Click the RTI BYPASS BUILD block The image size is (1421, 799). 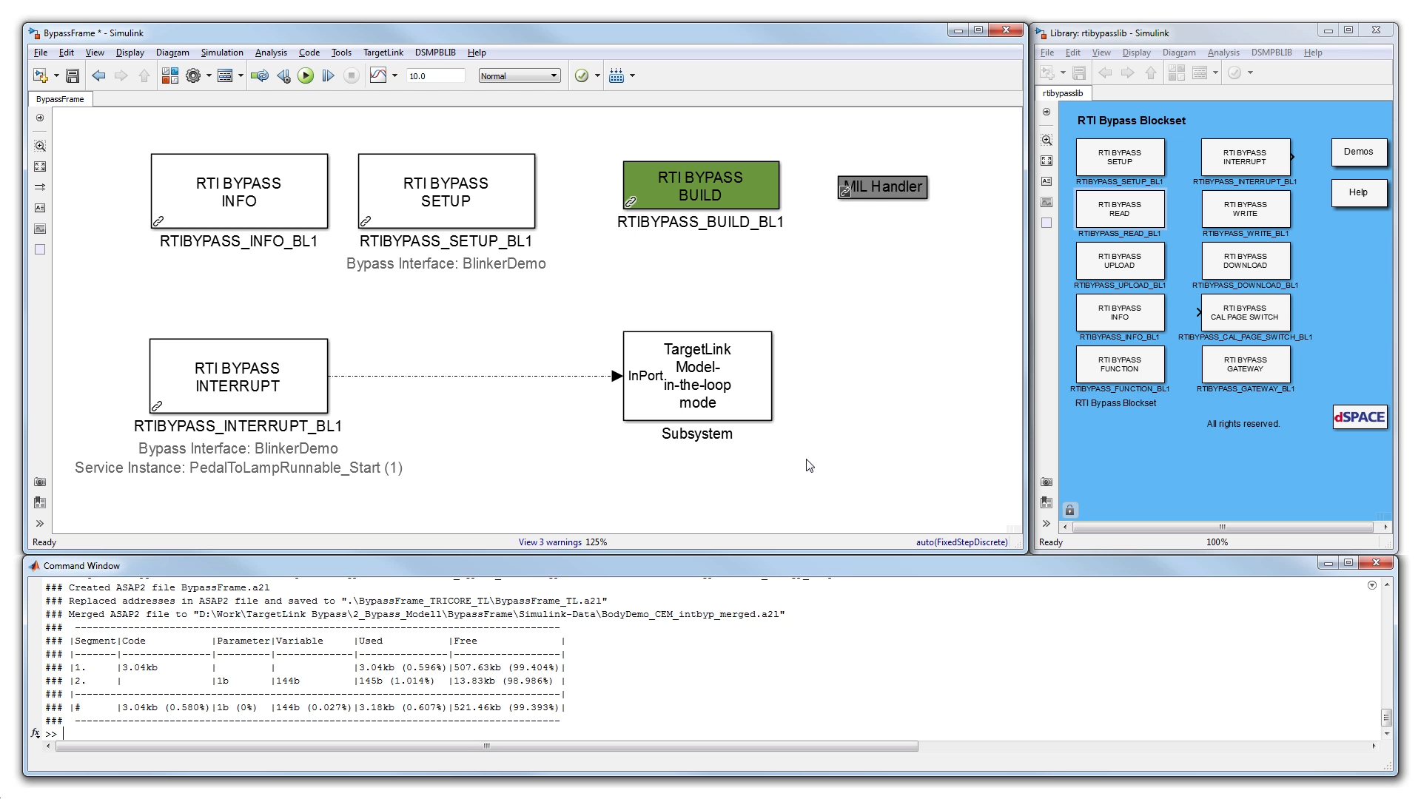(x=702, y=186)
